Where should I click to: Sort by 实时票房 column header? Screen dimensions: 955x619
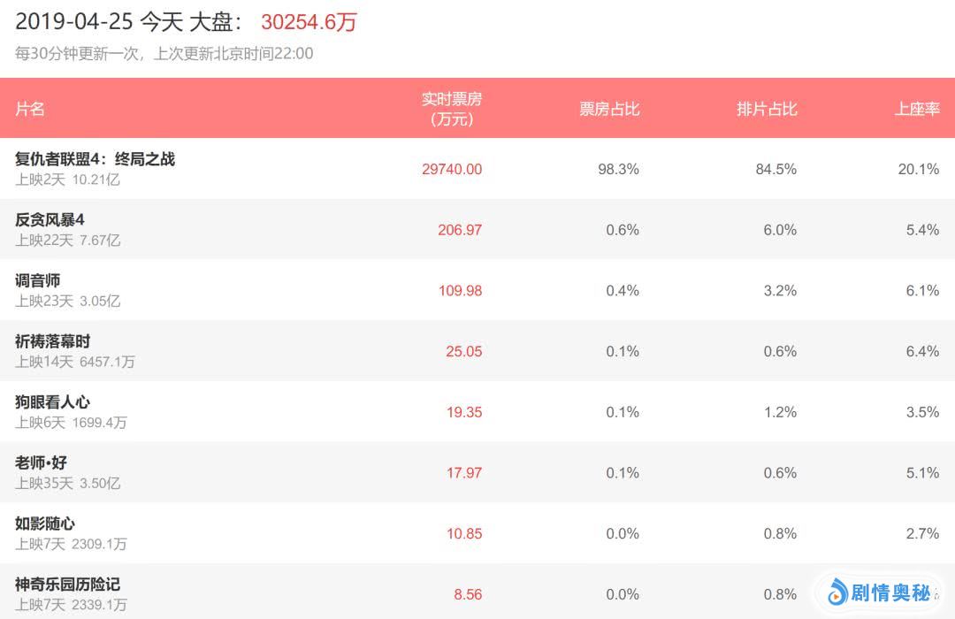(x=452, y=109)
